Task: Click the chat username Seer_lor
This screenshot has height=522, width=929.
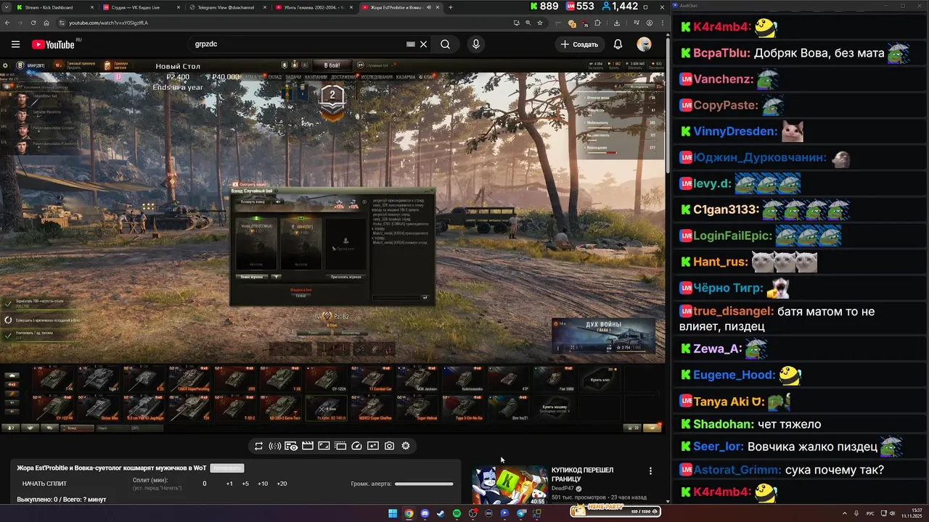Action: pos(717,447)
